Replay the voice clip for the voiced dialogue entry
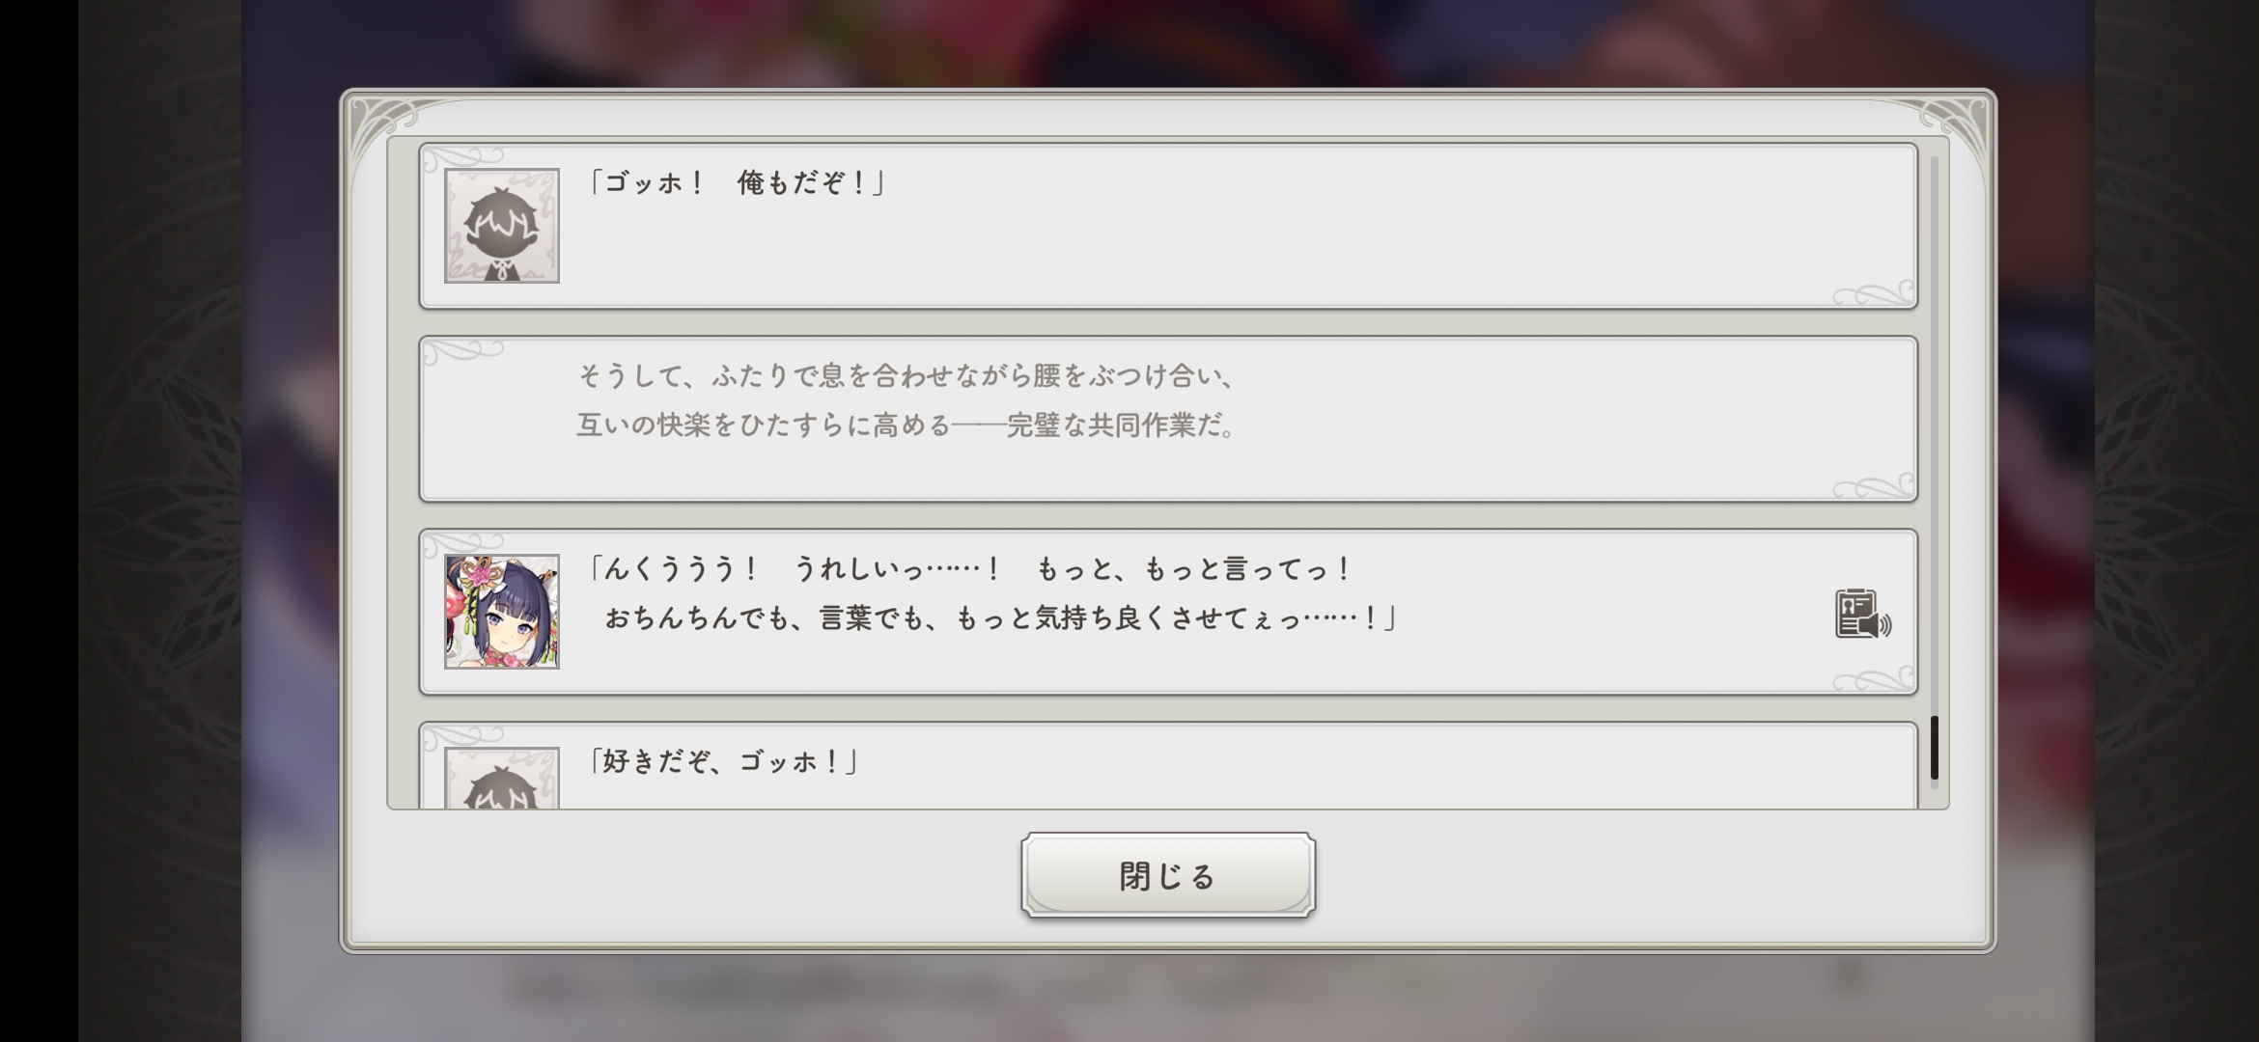This screenshot has width=2259, height=1042. pyautogui.click(x=1862, y=614)
